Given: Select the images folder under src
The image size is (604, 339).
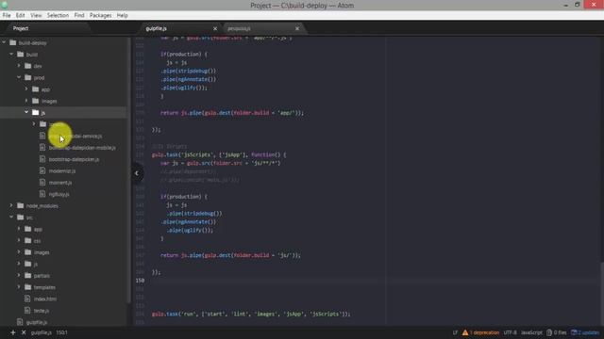Looking at the screenshot, I should click(x=42, y=252).
